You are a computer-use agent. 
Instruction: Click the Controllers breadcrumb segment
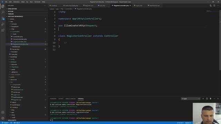click(x=69, y=9)
